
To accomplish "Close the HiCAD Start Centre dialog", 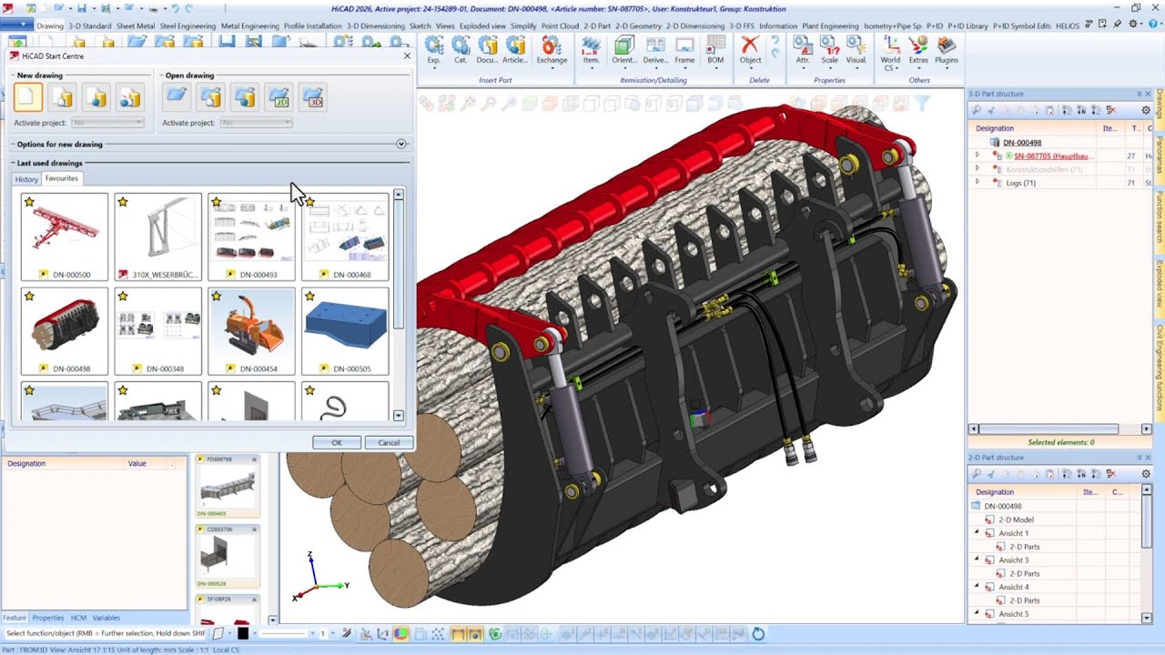I will pyautogui.click(x=407, y=55).
